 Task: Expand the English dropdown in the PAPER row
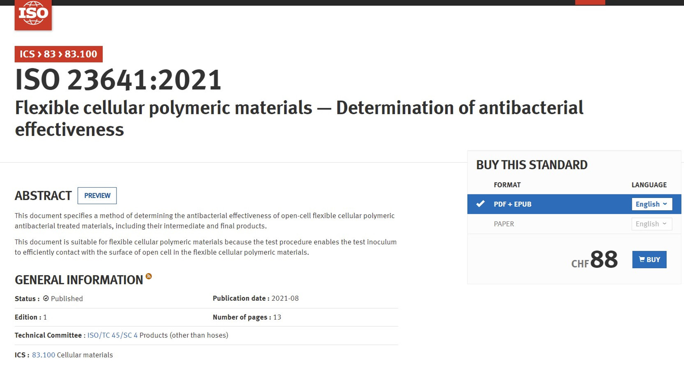click(x=651, y=224)
